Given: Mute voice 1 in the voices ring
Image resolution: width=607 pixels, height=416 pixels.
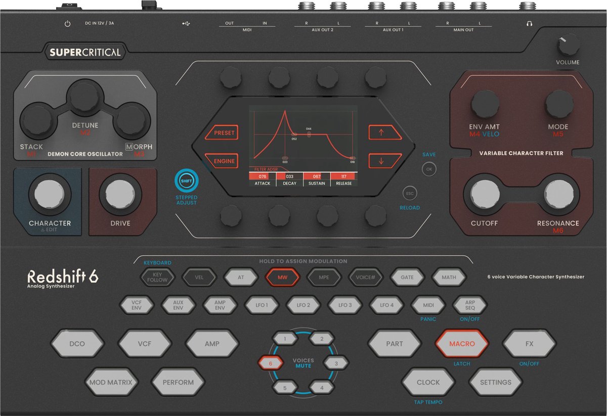Looking at the screenshot, I should (x=285, y=339).
